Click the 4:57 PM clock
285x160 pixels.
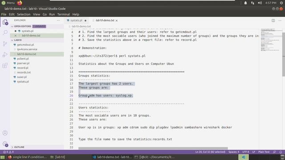click(x=271, y=3)
